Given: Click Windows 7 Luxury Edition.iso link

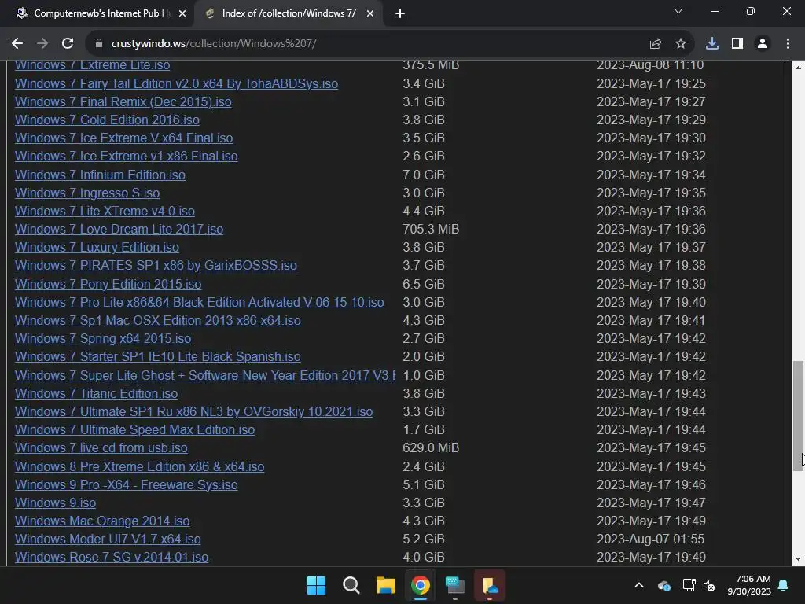Looking at the screenshot, I should [x=97, y=247].
